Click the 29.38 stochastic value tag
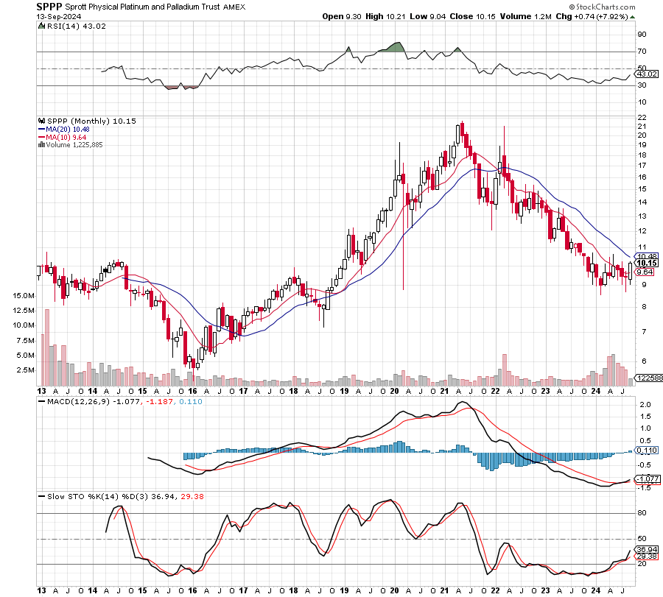Viewport: 663px width, 597px height. click(646, 556)
